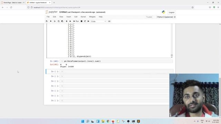
Task: Click the browser shield extension icon
Action: [x=214, y=8]
